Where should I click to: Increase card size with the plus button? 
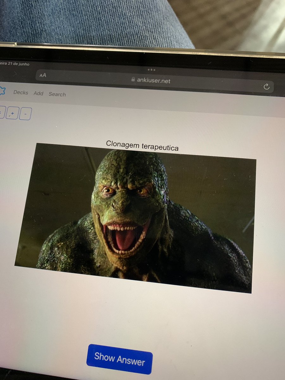click(12, 113)
